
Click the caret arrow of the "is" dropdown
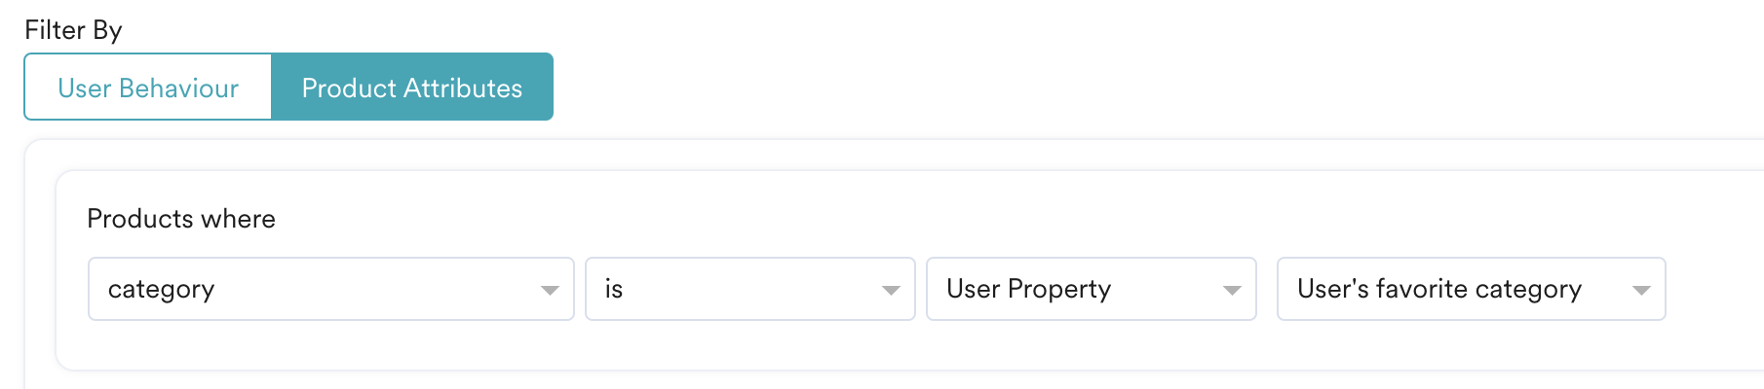891,290
